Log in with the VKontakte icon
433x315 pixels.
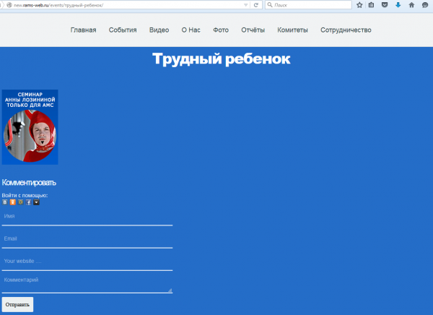click(5, 202)
